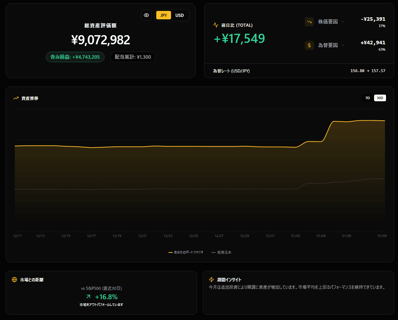The height and width of the screenshot is (320, 398).
Task: Click the 01/04 date on chart axis
Action: (x=321, y=236)
